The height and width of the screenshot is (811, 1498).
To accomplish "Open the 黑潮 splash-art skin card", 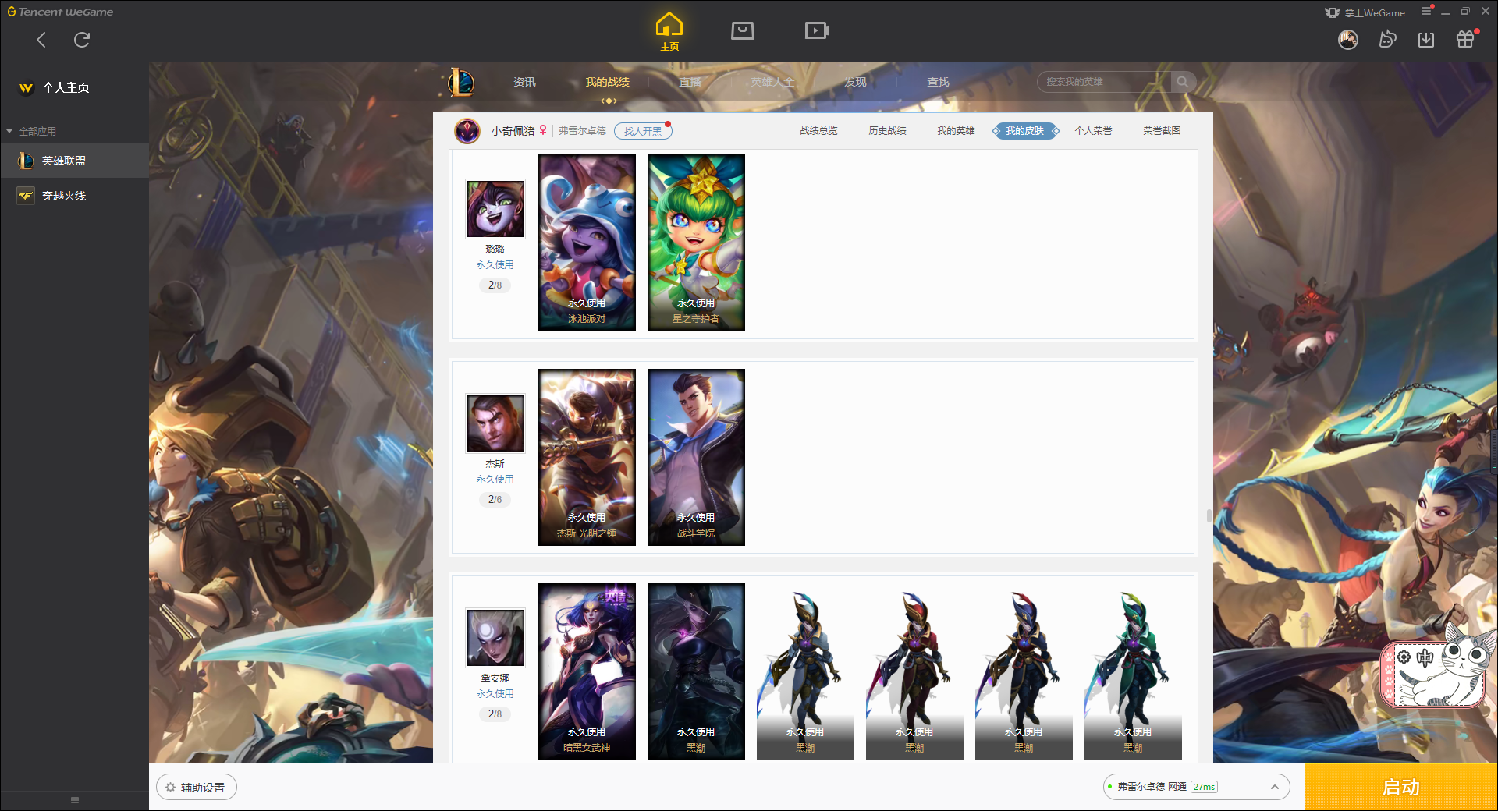I will [696, 671].
